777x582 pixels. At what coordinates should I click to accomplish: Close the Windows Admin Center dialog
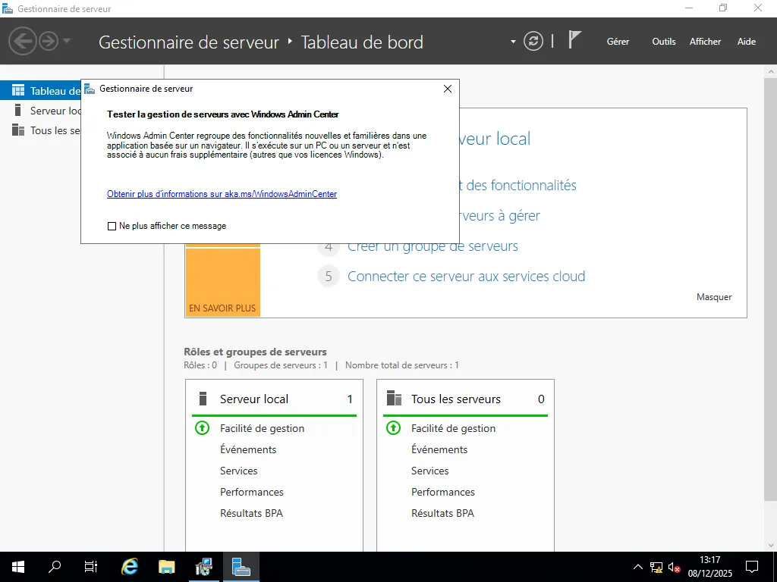(448, 89)
